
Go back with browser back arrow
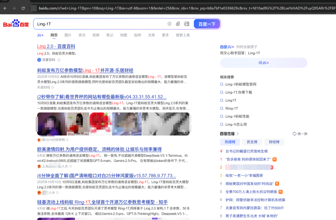[x=5, y=8]
